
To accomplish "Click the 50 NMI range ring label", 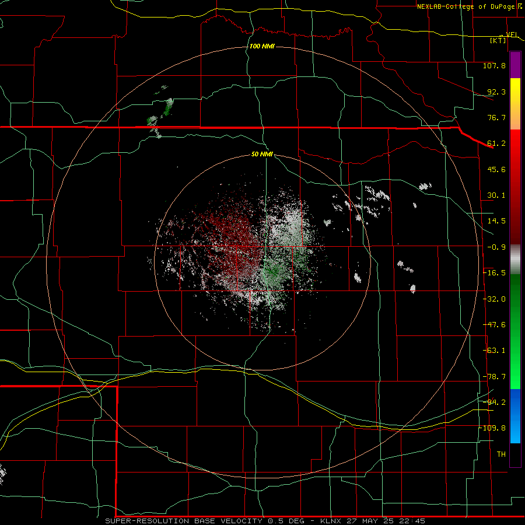I will pos(262,154).
